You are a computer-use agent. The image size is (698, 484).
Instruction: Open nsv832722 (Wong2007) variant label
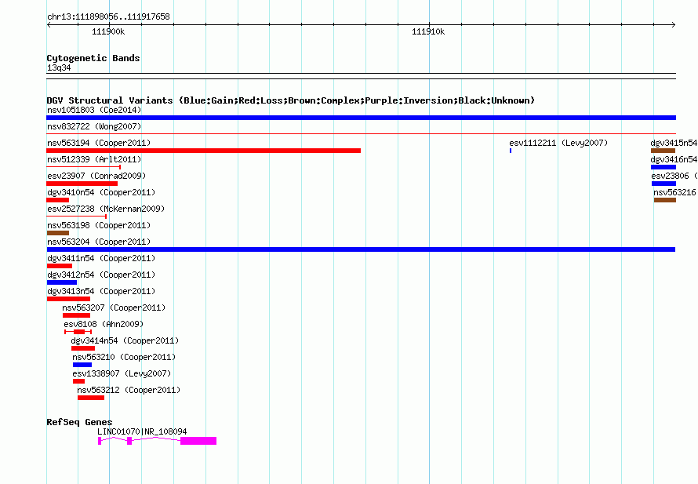[94, 126]
